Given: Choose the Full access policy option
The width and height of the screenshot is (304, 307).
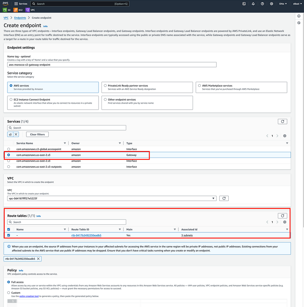Looking at the screenshot, I should (9, 282).
